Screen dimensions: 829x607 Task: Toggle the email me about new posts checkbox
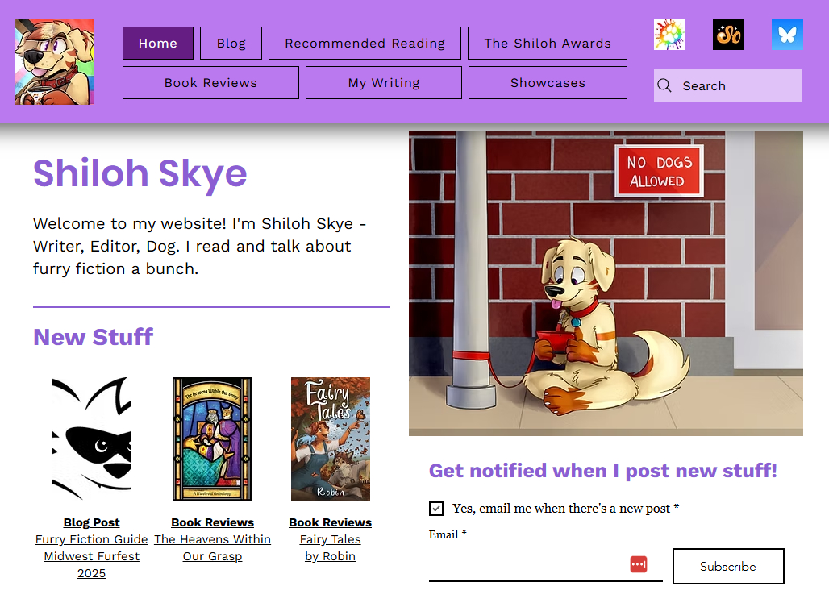(x=436, y=509)
